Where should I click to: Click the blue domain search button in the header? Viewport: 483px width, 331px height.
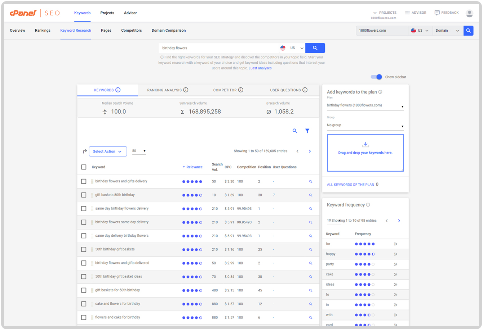coord(468,31)
